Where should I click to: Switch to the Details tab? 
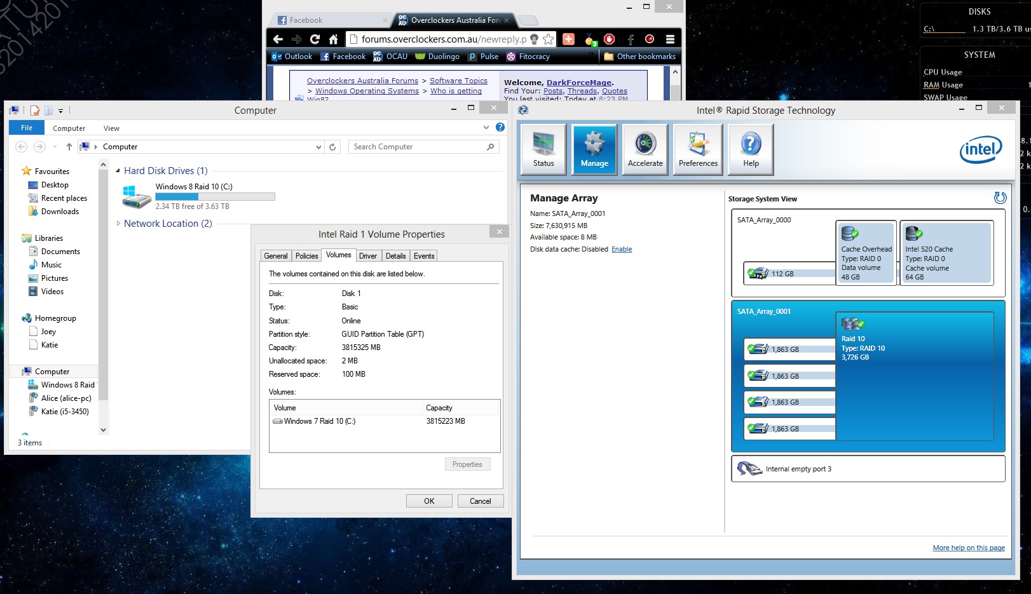395,256
